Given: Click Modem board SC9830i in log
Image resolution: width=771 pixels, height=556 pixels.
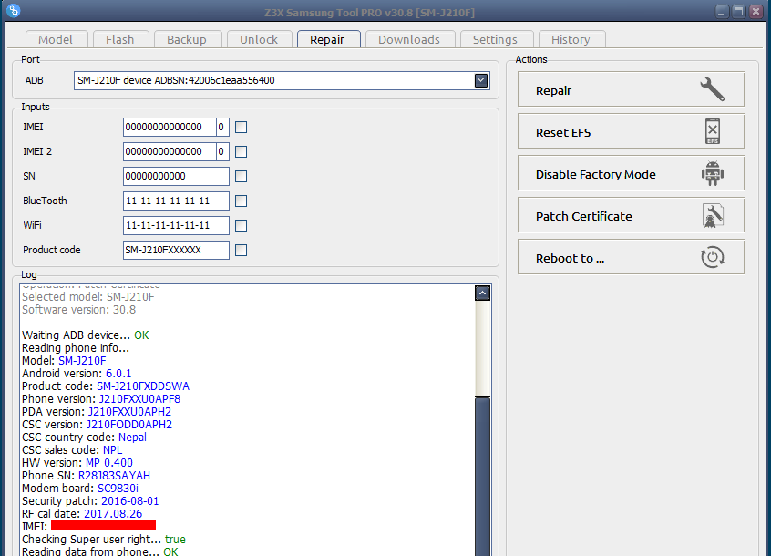Looking at the screenshot, I should click(118, 489).
